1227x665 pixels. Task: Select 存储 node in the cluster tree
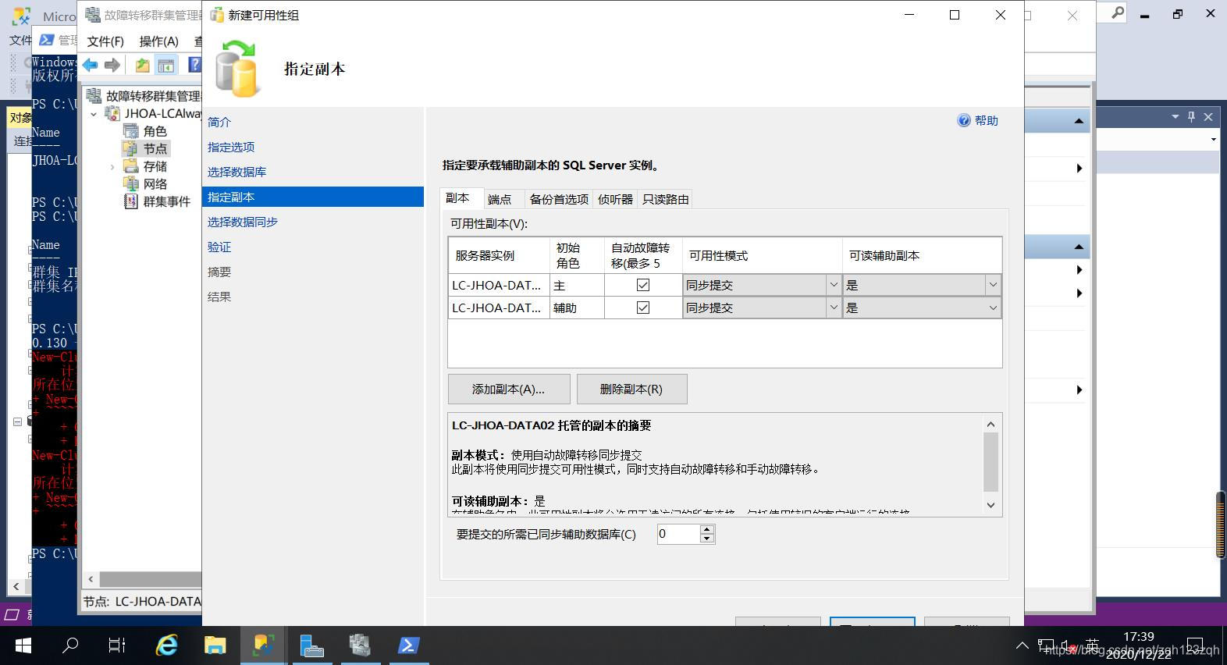pyautogui.click(x=155, y=166)
